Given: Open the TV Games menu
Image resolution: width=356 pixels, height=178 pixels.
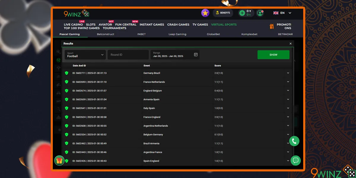Looking at the screenshot, I should pos(200,25).
